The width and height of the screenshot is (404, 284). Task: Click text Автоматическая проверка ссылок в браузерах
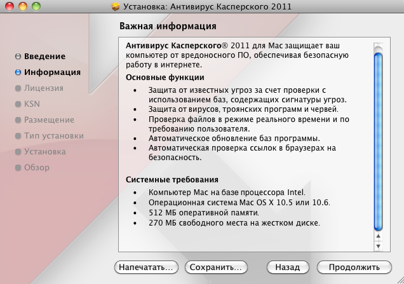(236, 148)
